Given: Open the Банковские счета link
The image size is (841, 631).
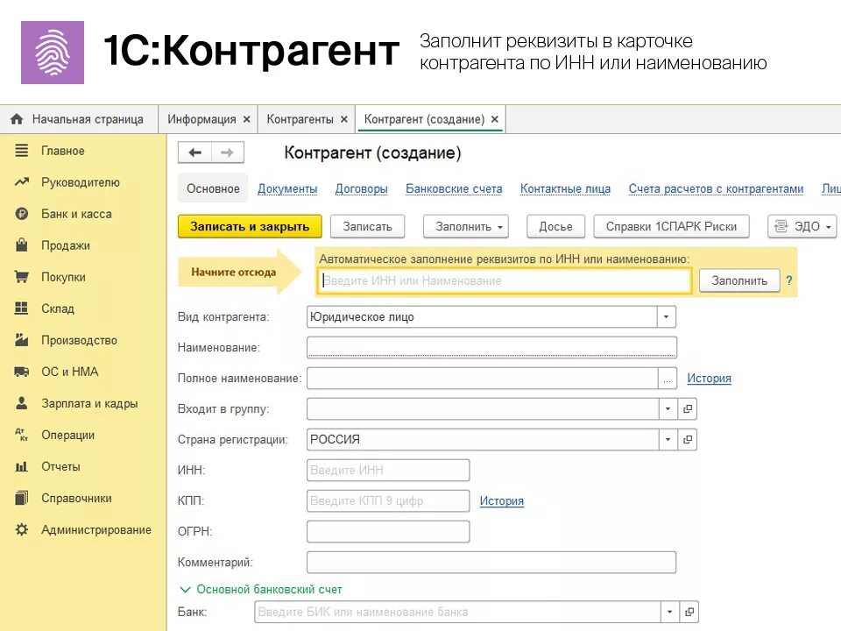Looking at the screenshot, I should click(454, 189).
